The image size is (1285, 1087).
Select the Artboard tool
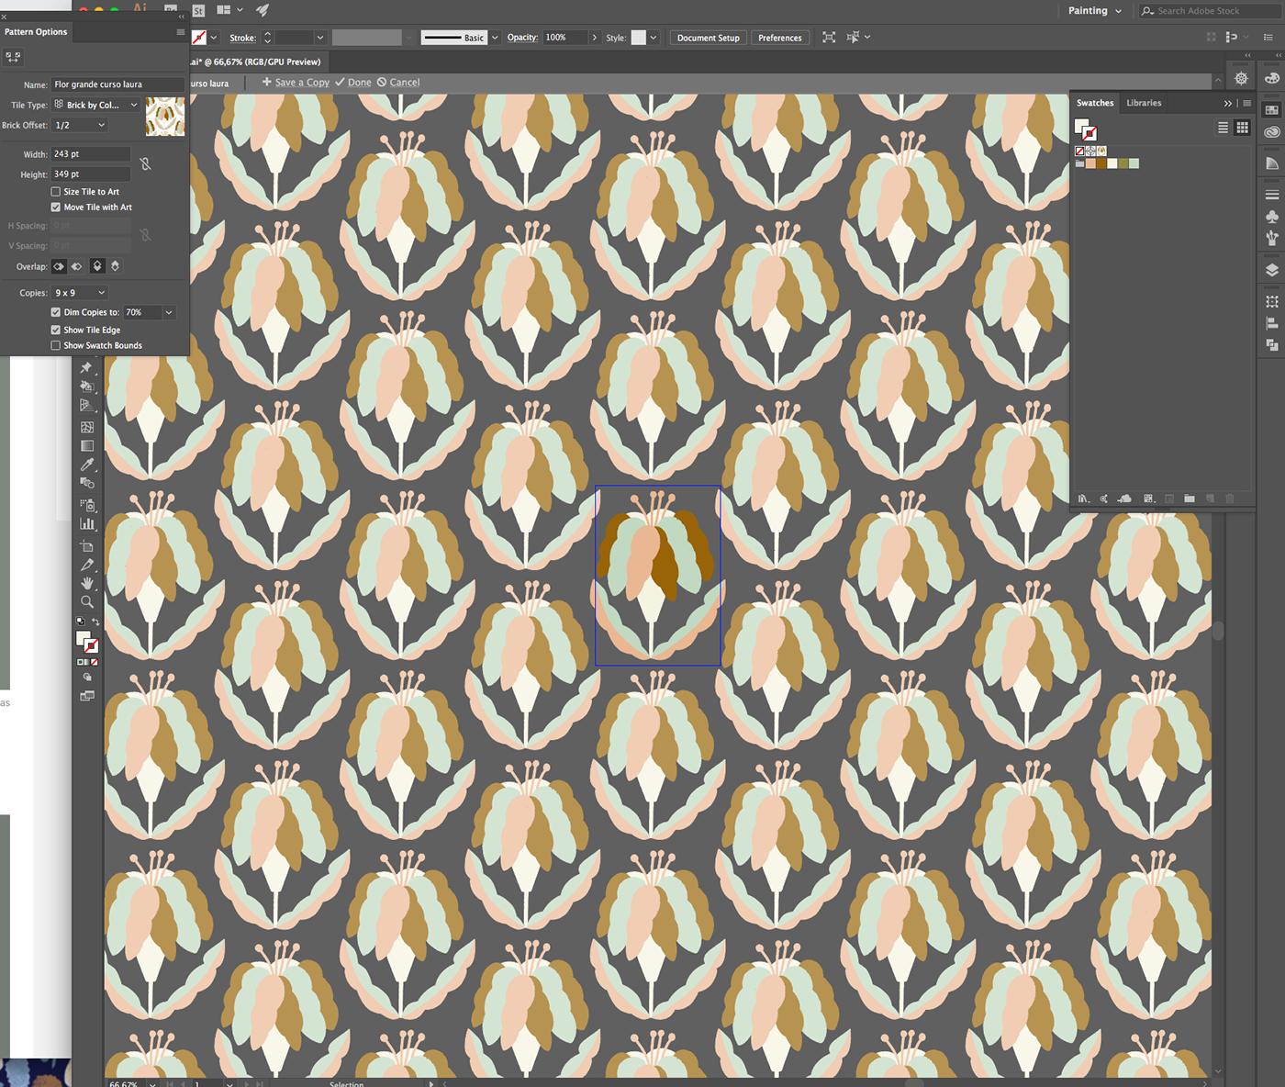[87, 545]
